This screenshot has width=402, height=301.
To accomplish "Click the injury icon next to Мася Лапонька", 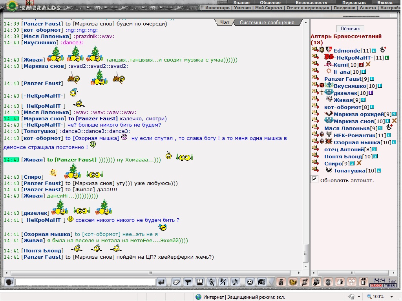I will (x=389, y=127).
